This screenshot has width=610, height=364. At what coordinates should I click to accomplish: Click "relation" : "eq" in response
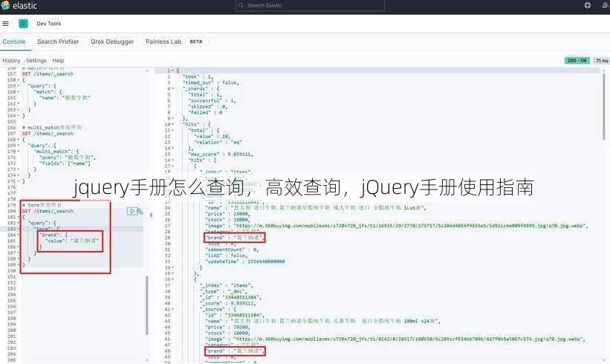pyautogui.click(x=218, y=143)
